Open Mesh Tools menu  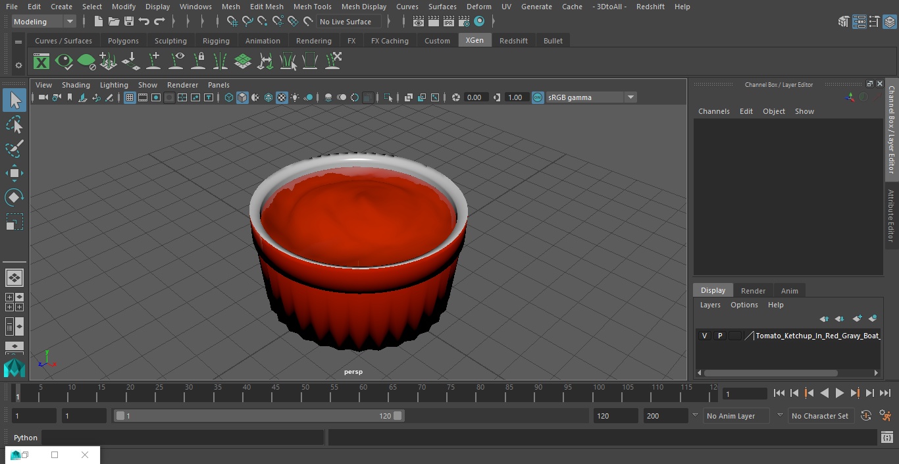[x=312, y=7]
